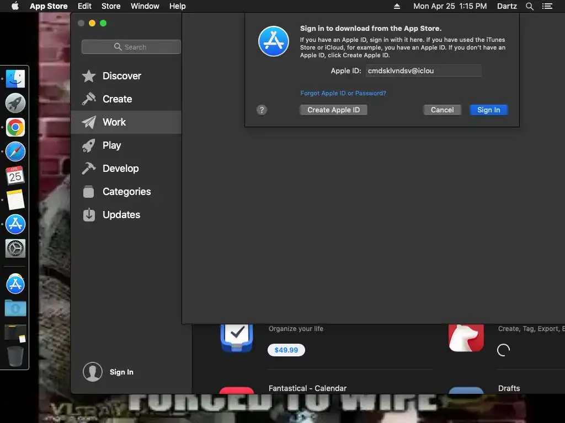Launch Safari from the Dock

tap(15, 151)
